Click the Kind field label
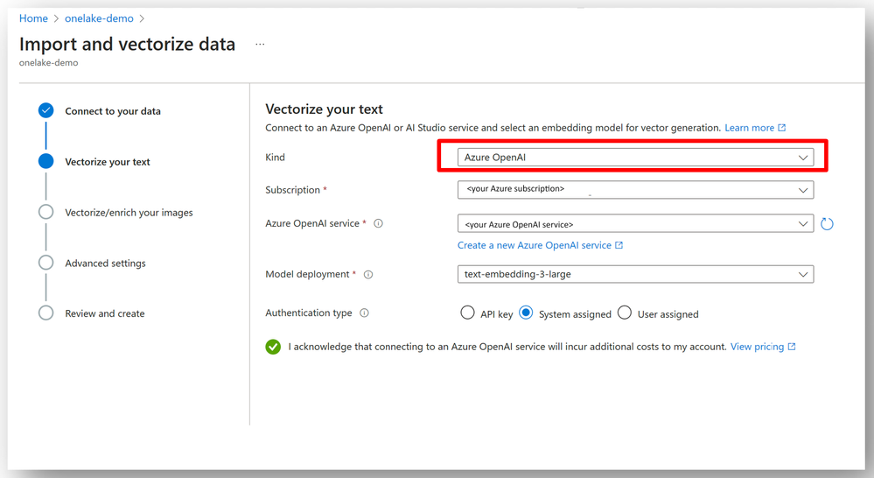This screenshot has height=478, width=874. pyautogui.click(x=275, y=158)
